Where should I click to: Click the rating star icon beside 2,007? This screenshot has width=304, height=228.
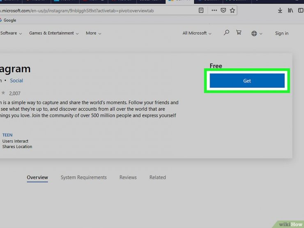click(3, 93)
